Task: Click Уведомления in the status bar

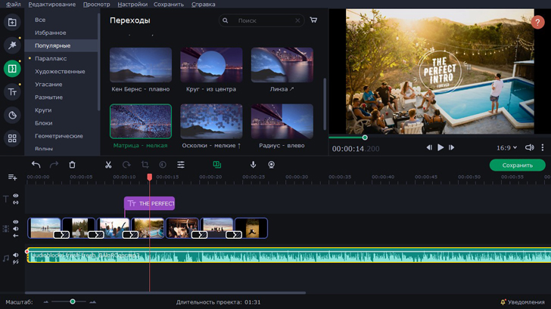Action: (x=522, y=302)
